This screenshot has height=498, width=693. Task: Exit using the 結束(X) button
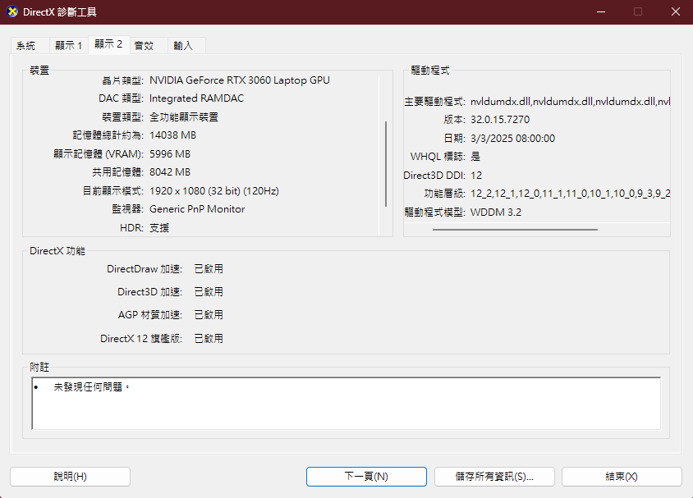622,477
